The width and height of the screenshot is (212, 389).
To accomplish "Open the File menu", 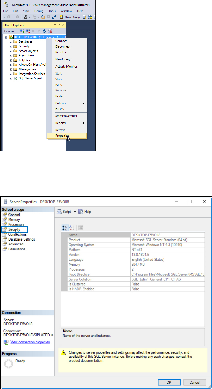I will click(6, 11).
